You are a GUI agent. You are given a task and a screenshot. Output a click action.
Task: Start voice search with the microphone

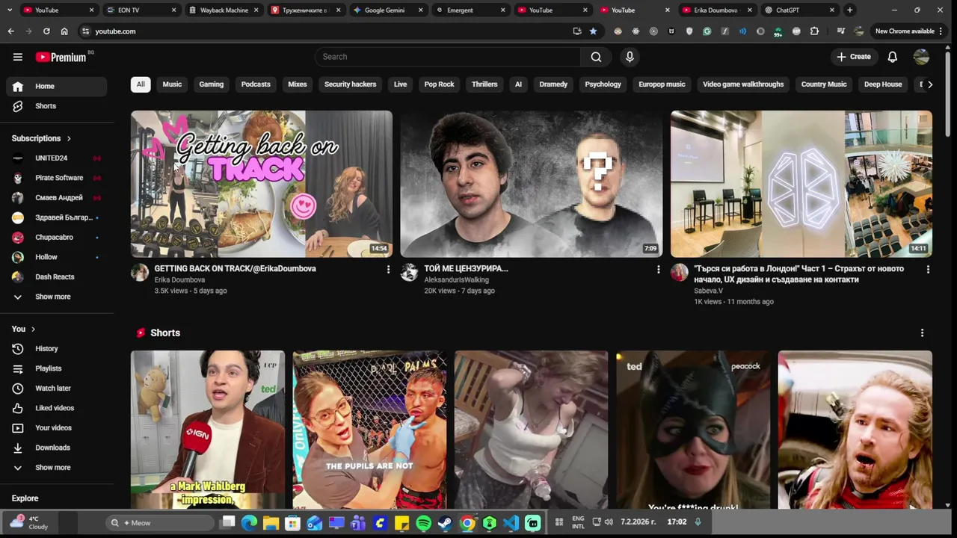(630, 57)
